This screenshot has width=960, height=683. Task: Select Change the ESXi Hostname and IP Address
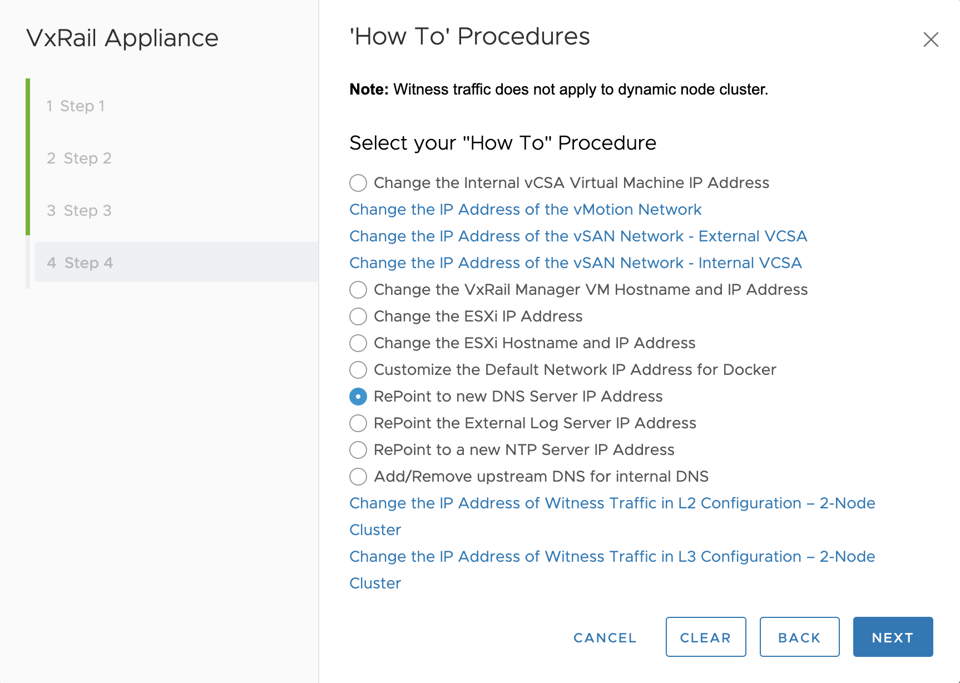tap(358, 343)
